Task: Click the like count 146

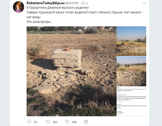Action: point(74,122)
